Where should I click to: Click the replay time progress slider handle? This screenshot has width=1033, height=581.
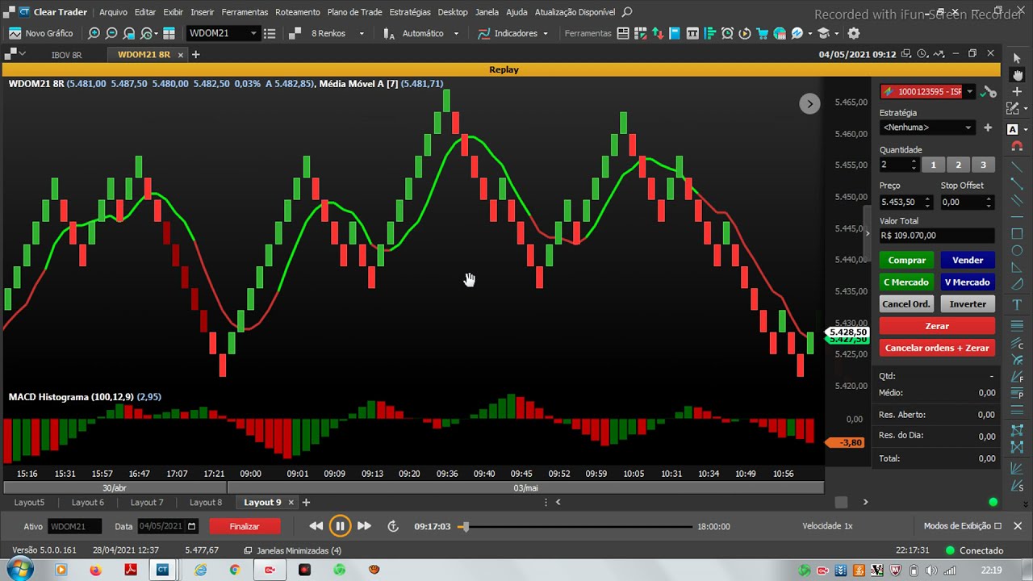463,526
